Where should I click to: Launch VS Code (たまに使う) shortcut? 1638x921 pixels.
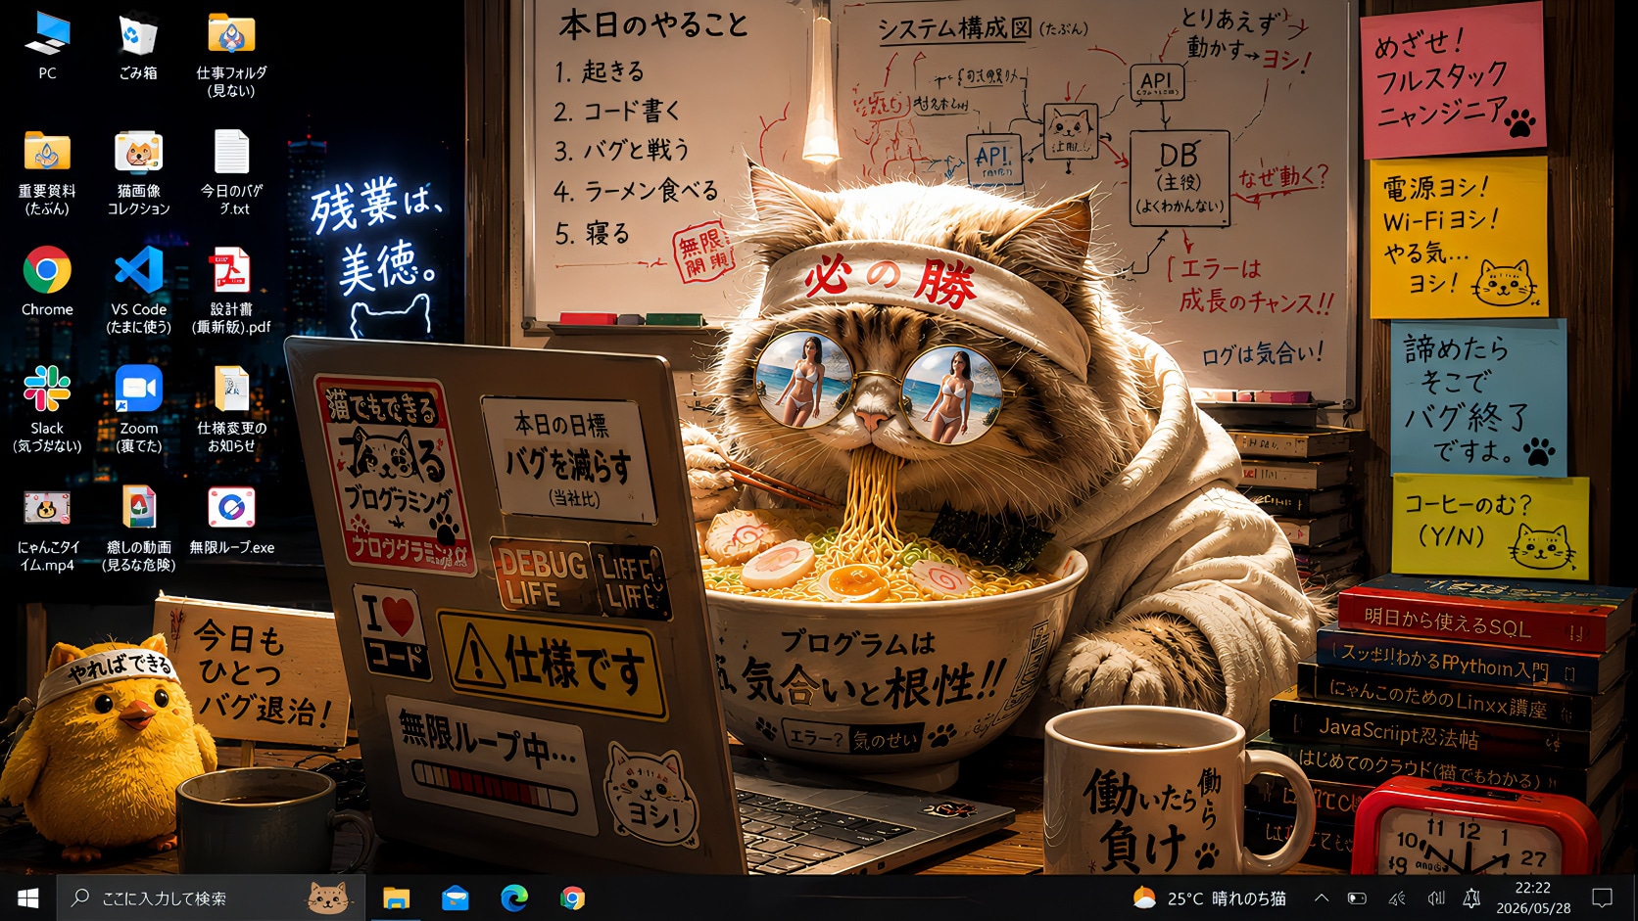[x=138, y=291]
